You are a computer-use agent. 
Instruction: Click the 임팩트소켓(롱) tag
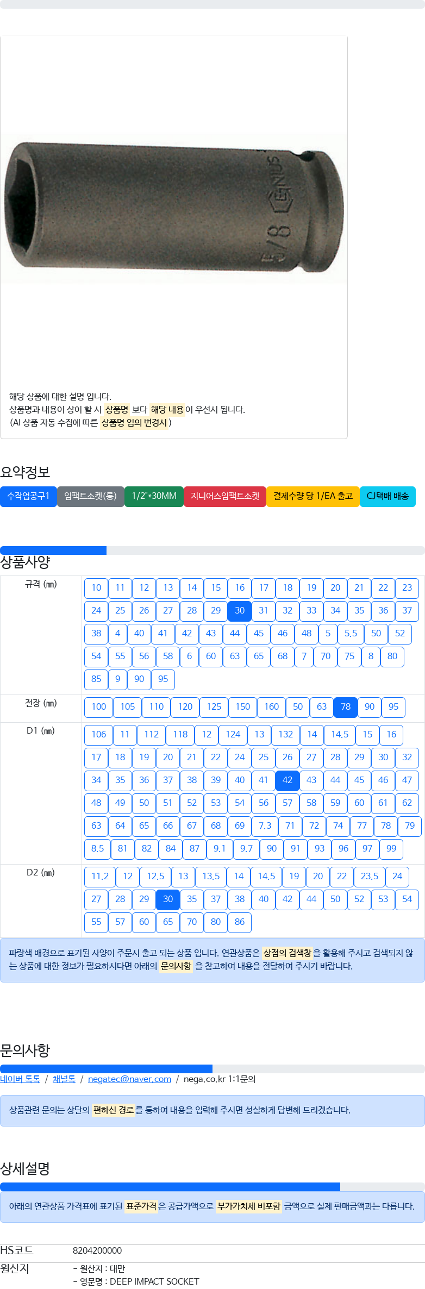click(91, 496)
